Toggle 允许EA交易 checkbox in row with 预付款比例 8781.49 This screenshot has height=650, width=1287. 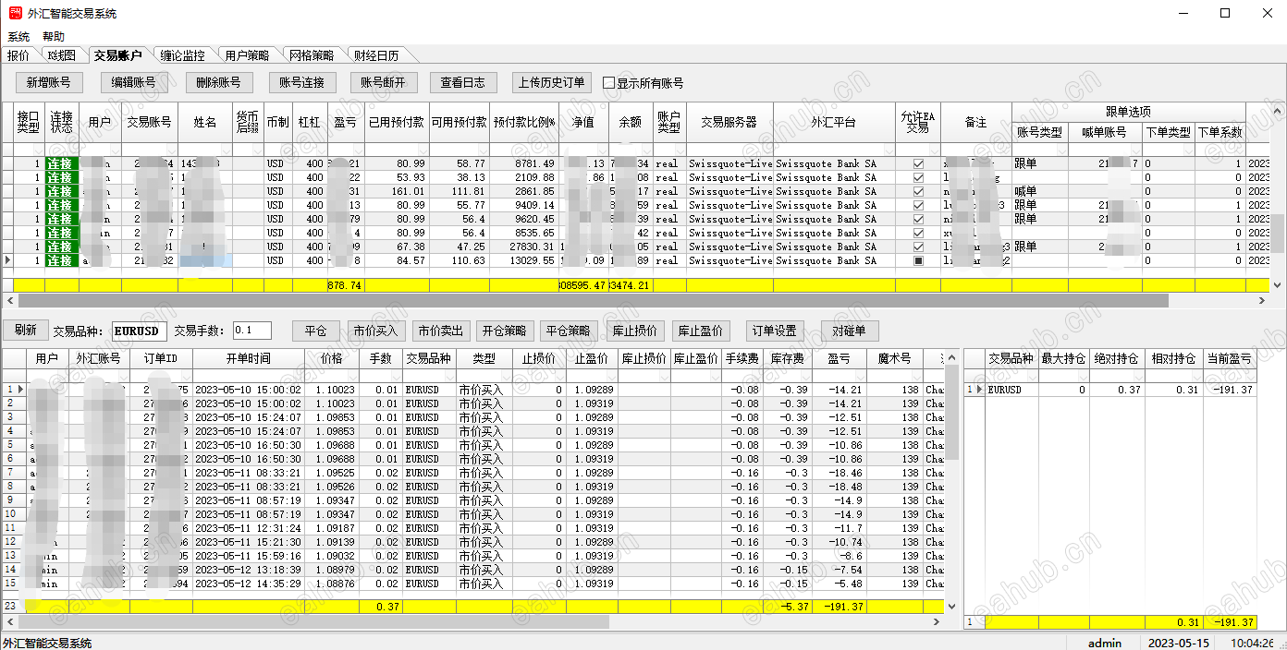(918, 163)
